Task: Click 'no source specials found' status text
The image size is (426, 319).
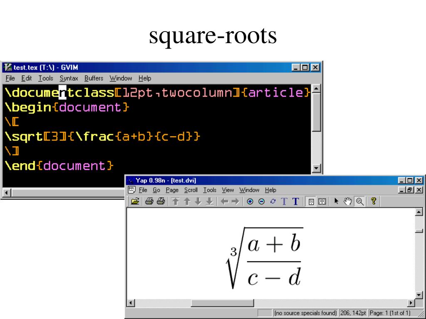Action: [x=305, y=313]
